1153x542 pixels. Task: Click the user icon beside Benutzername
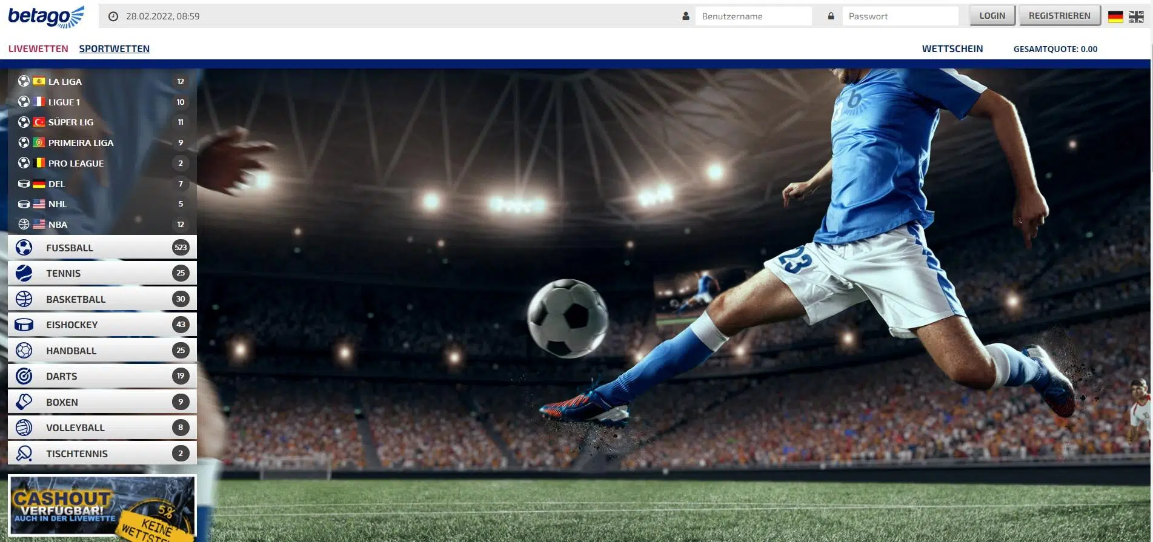(x=686, y=16)
